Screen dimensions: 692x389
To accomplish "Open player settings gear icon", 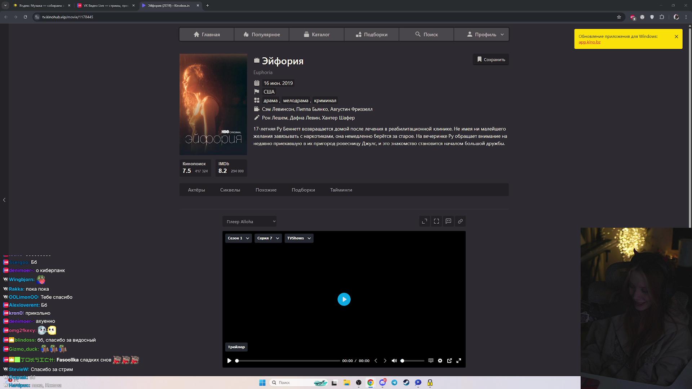I will pos(440,361).
